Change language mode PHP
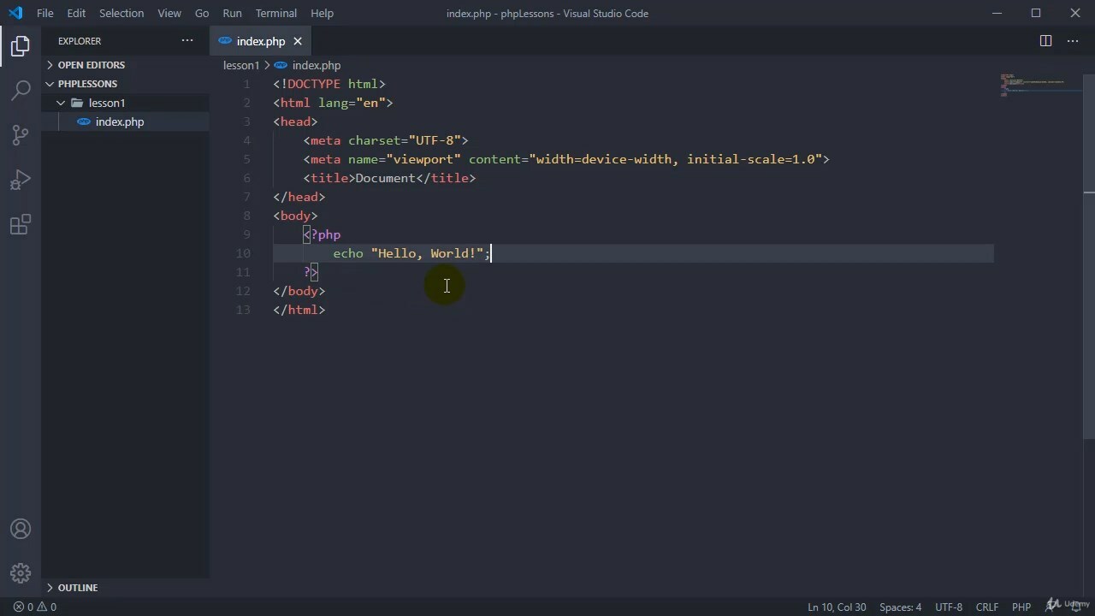Viewport: 1095px width, 616px height. [x=1021, y=607]
